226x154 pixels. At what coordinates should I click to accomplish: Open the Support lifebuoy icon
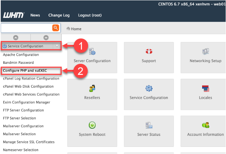coord(149,52)
